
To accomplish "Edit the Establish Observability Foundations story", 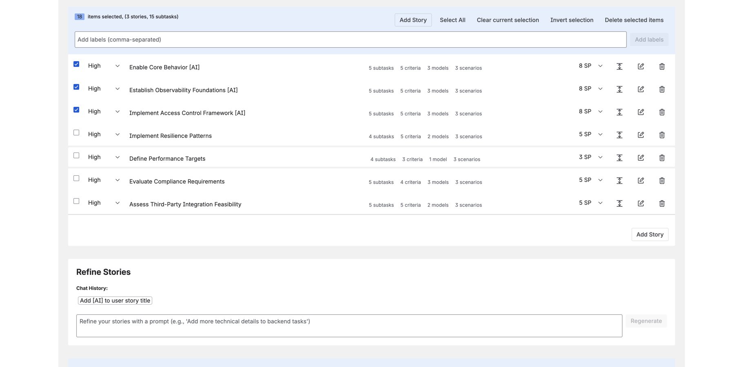I will (641, 89).
